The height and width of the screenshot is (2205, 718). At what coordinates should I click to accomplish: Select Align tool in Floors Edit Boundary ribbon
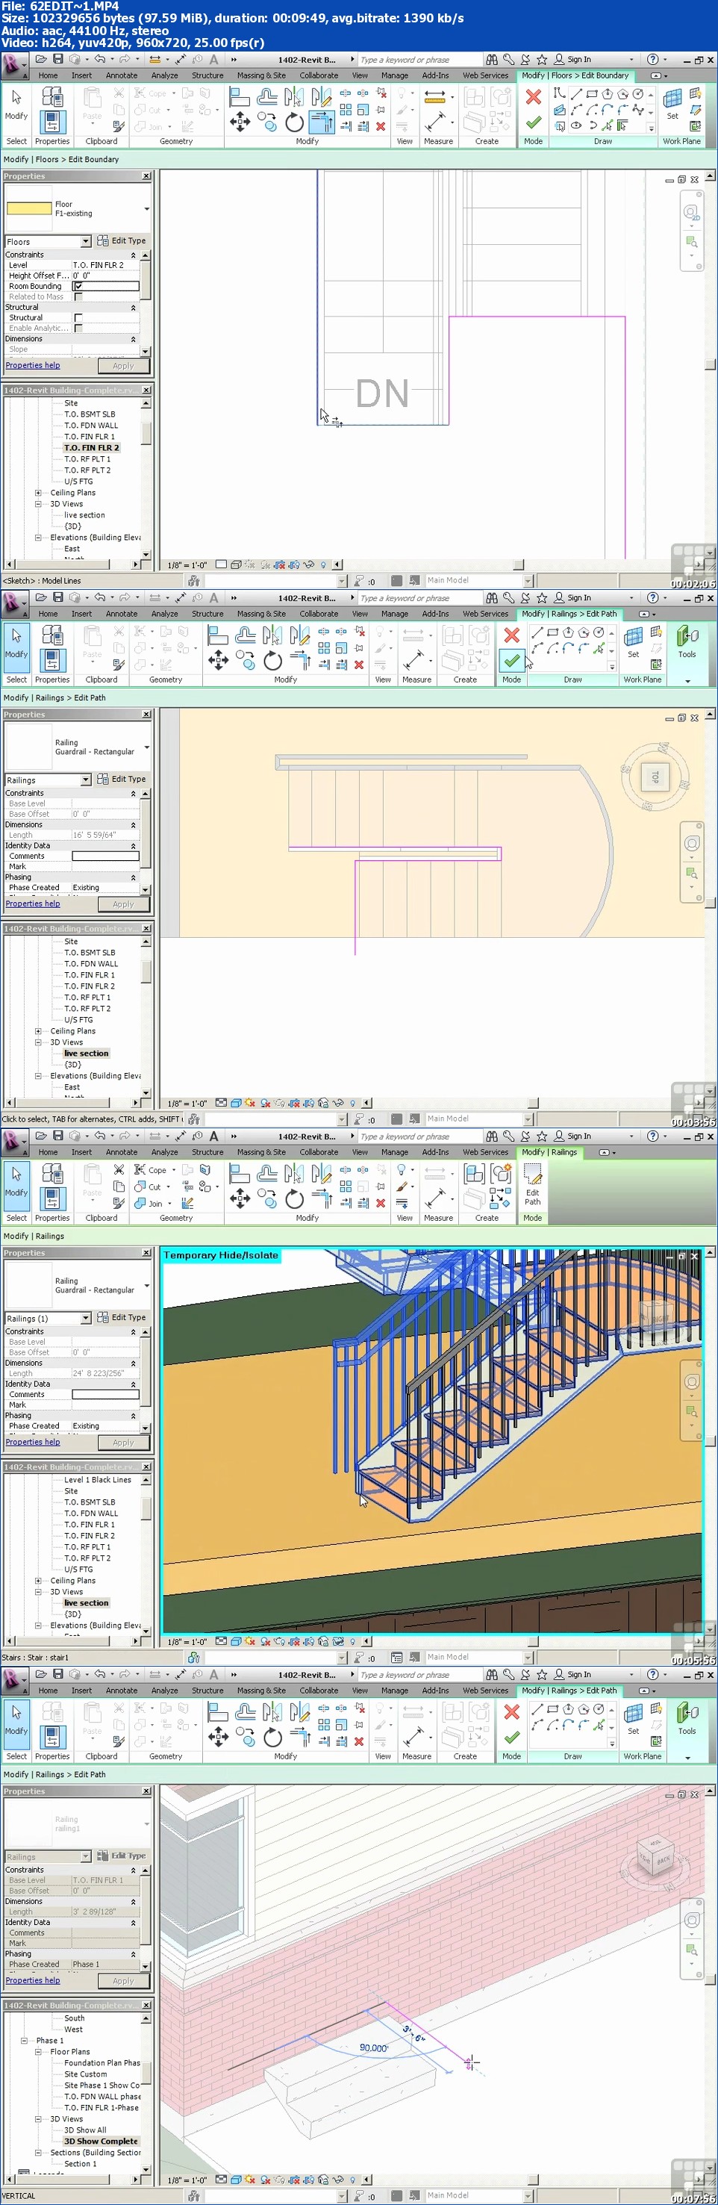pyautogui.click(x=240, y=98)
